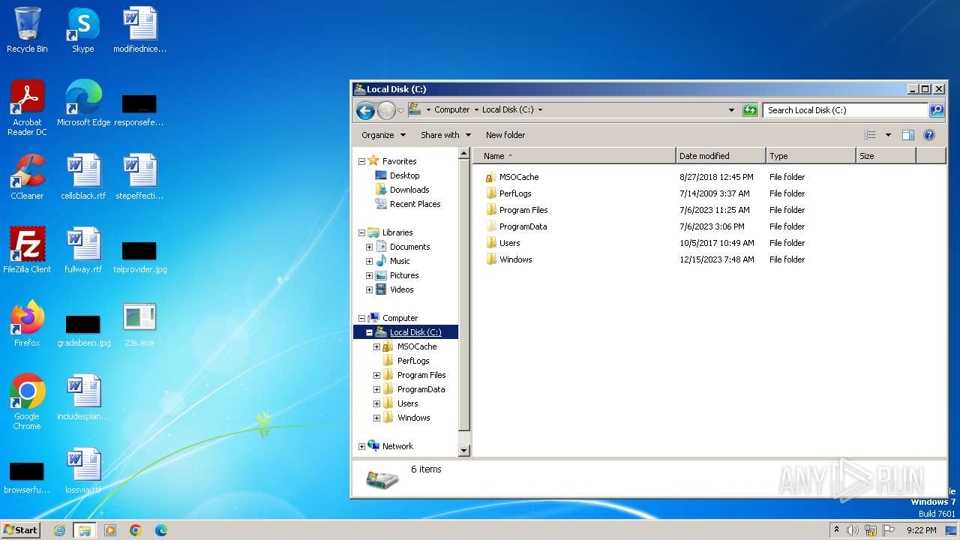
Task: Select the Acrobat Reader DC desktop icon
Action: click(27, 108)
